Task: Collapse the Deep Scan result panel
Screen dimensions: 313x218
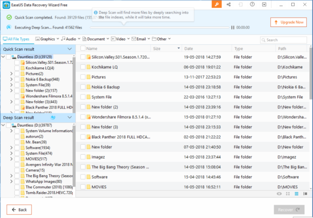Action: point(69,117)
